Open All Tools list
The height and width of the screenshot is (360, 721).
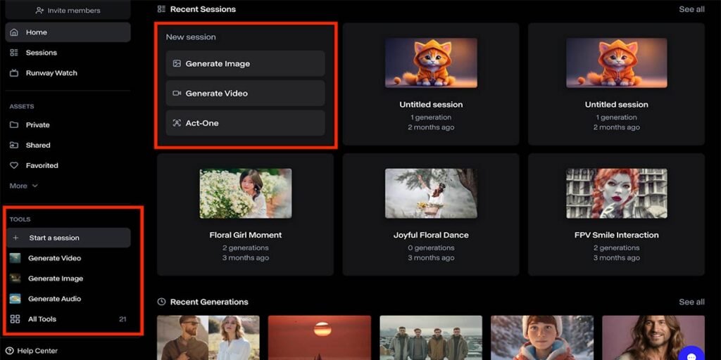pyautogui.click(x=68, y=319)
